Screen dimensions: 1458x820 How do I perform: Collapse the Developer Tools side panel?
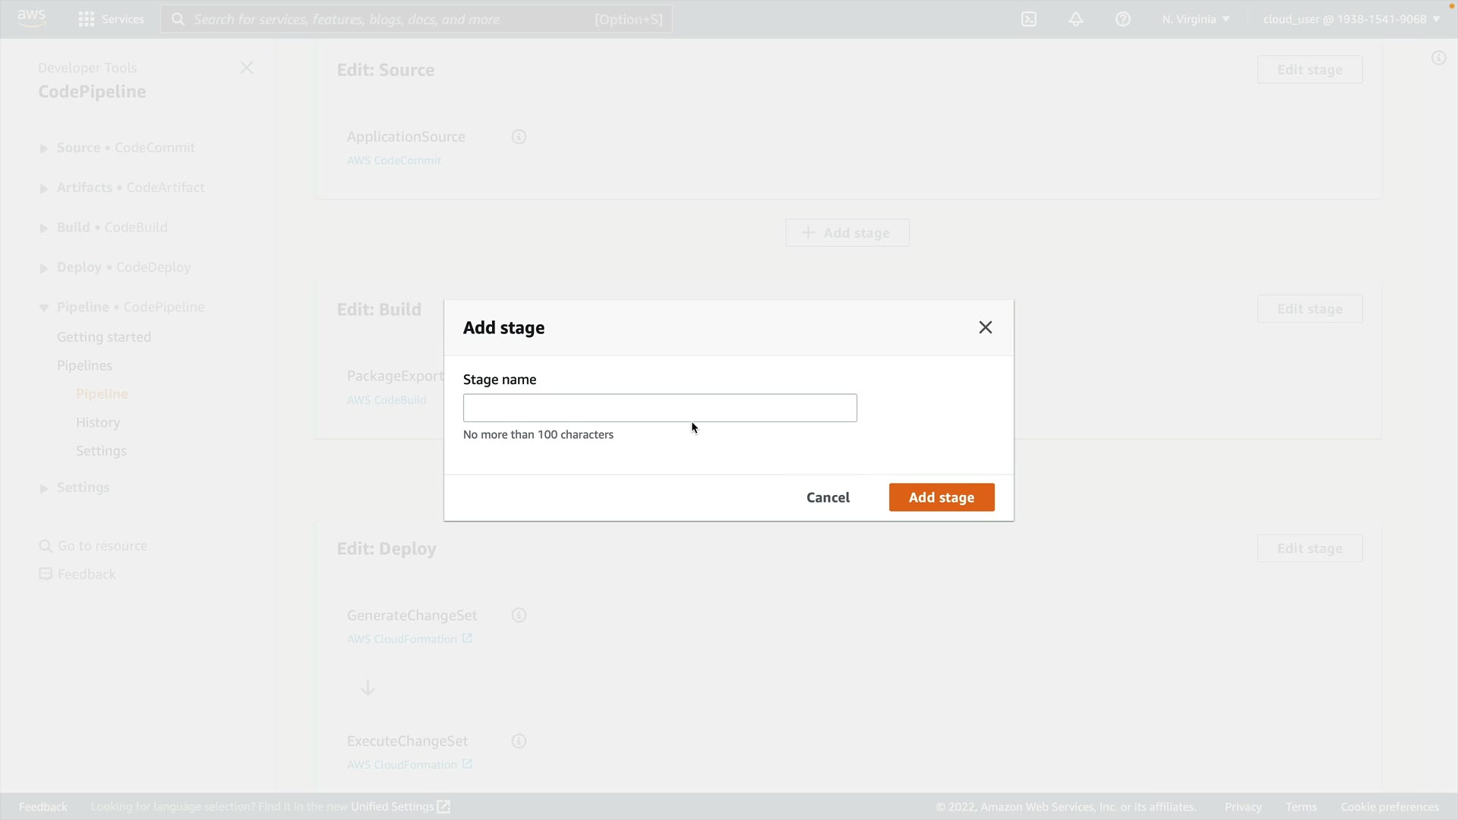pos(247,68)
